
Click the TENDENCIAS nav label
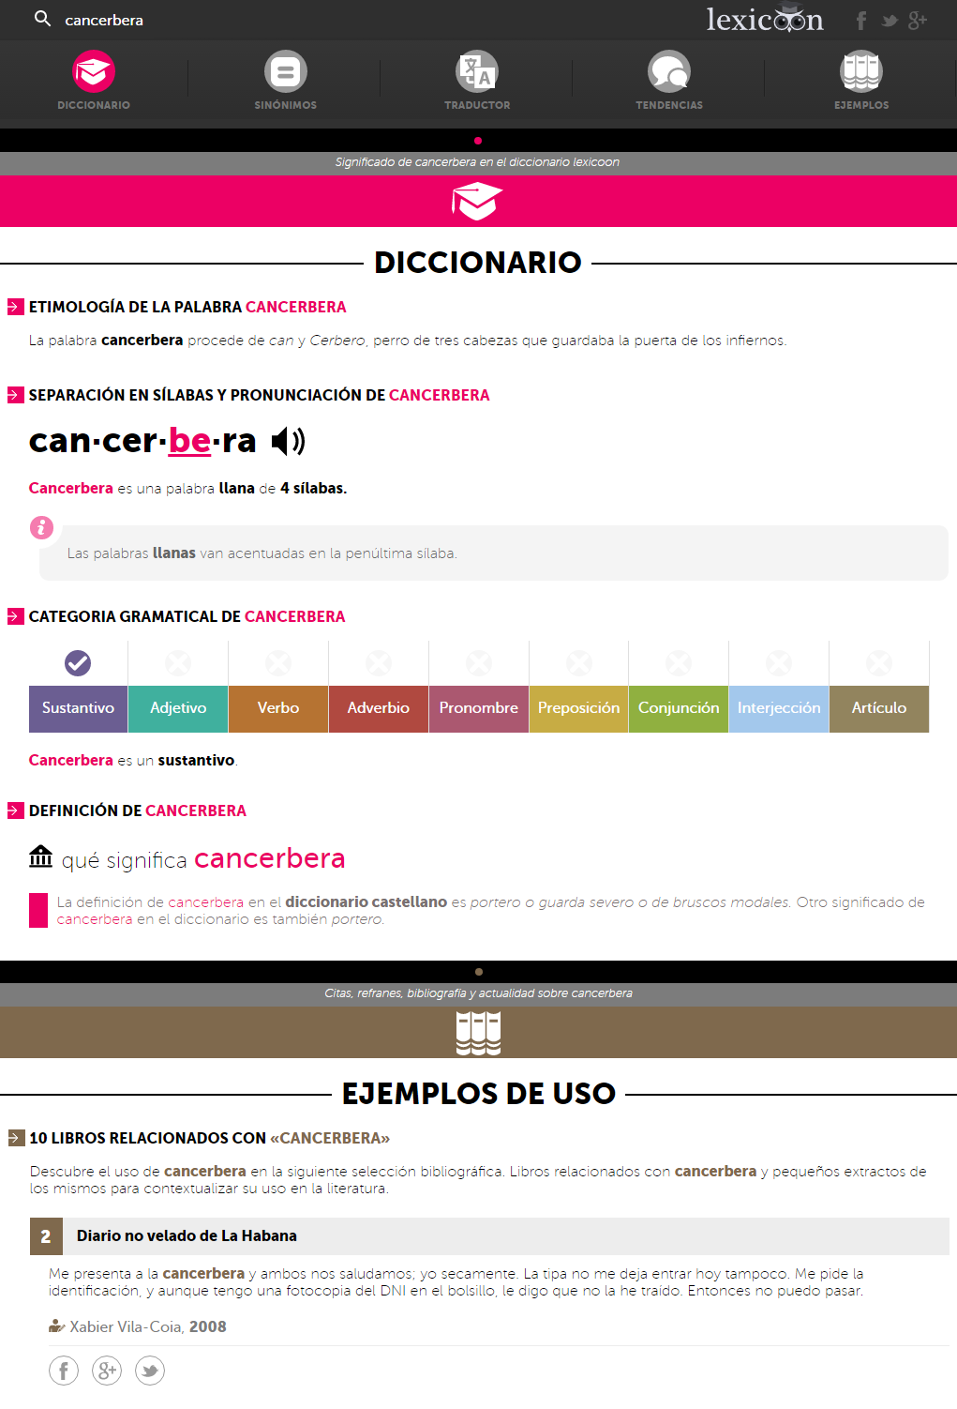pos(669,105)
